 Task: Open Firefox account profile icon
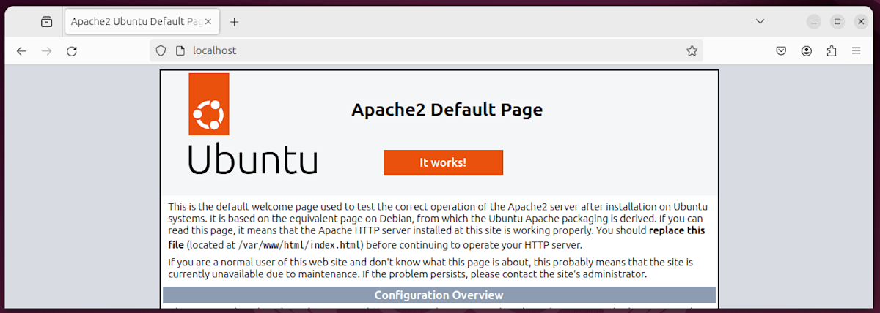[x=807, y=50]
